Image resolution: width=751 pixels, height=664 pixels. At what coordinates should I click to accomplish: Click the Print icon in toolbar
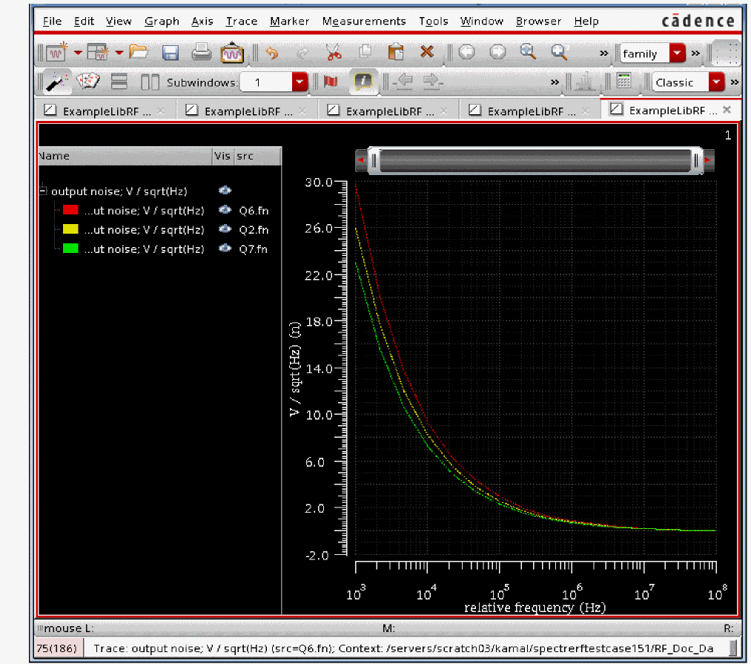tap(201, 53)
